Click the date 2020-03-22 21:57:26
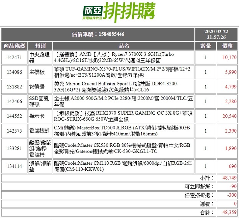 (216, 34)
